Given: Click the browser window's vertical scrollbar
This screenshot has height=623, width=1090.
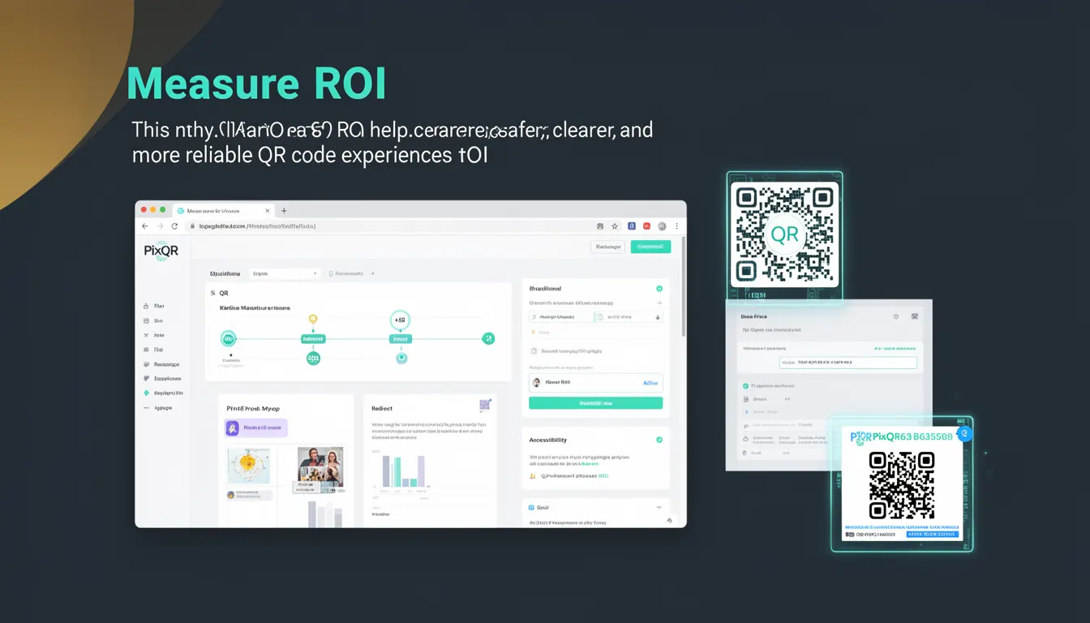Looking at the screenshot, I should [x=682, y=288].
